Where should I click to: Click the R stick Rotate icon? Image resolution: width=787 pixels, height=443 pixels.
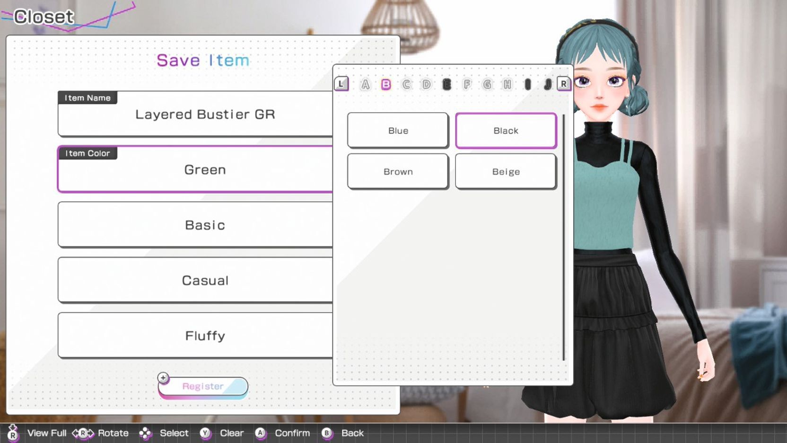click(x=83, y=433)
